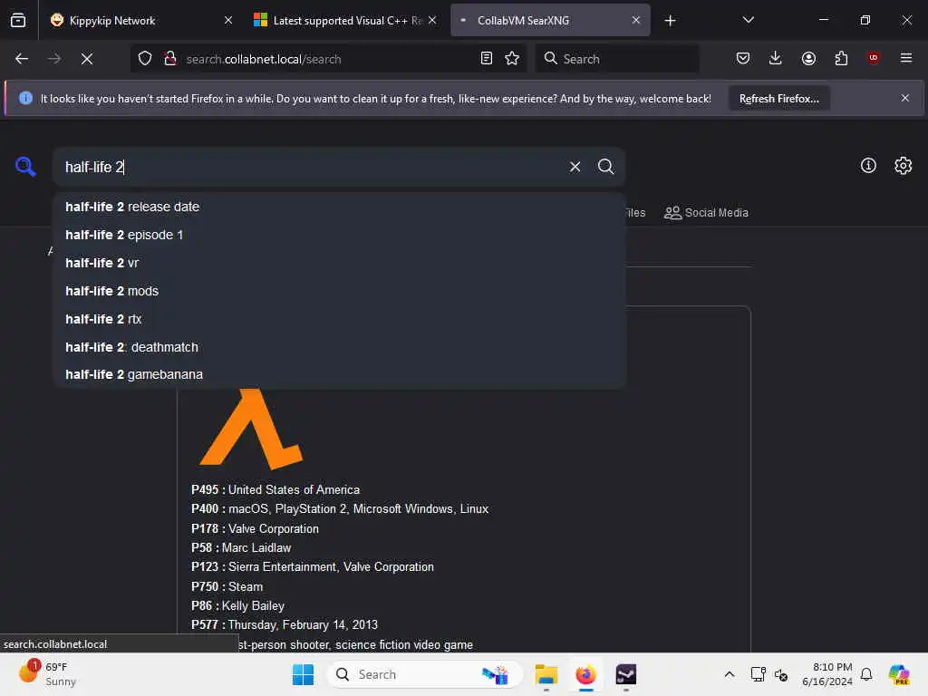Open the Social Media search category
928x696 pixels.
pos(706,212)
